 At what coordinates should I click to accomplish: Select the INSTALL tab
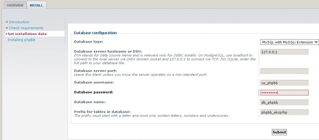click(x=36, y=5)
